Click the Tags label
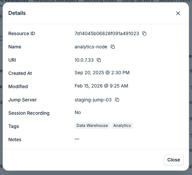The width and height of the screenshot is (192, 175). (x=14, y=126)
